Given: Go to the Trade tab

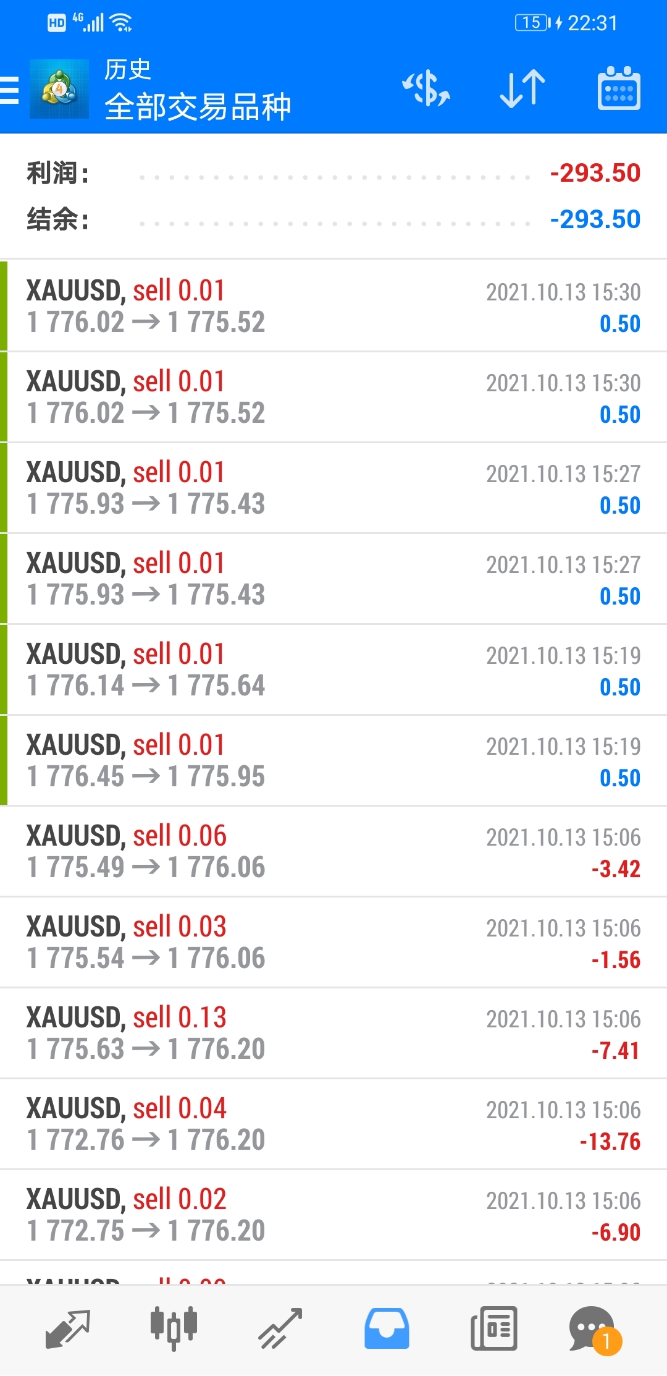Looking at the screenshot, I should pos(280,1328).
